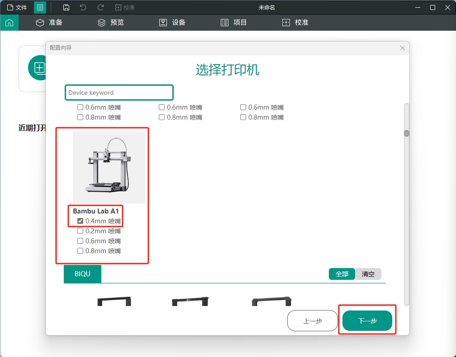Screen dimensions: 456x357
Task: Select the 校准 tab in the tab bar
Action: (x=295, y=23)
